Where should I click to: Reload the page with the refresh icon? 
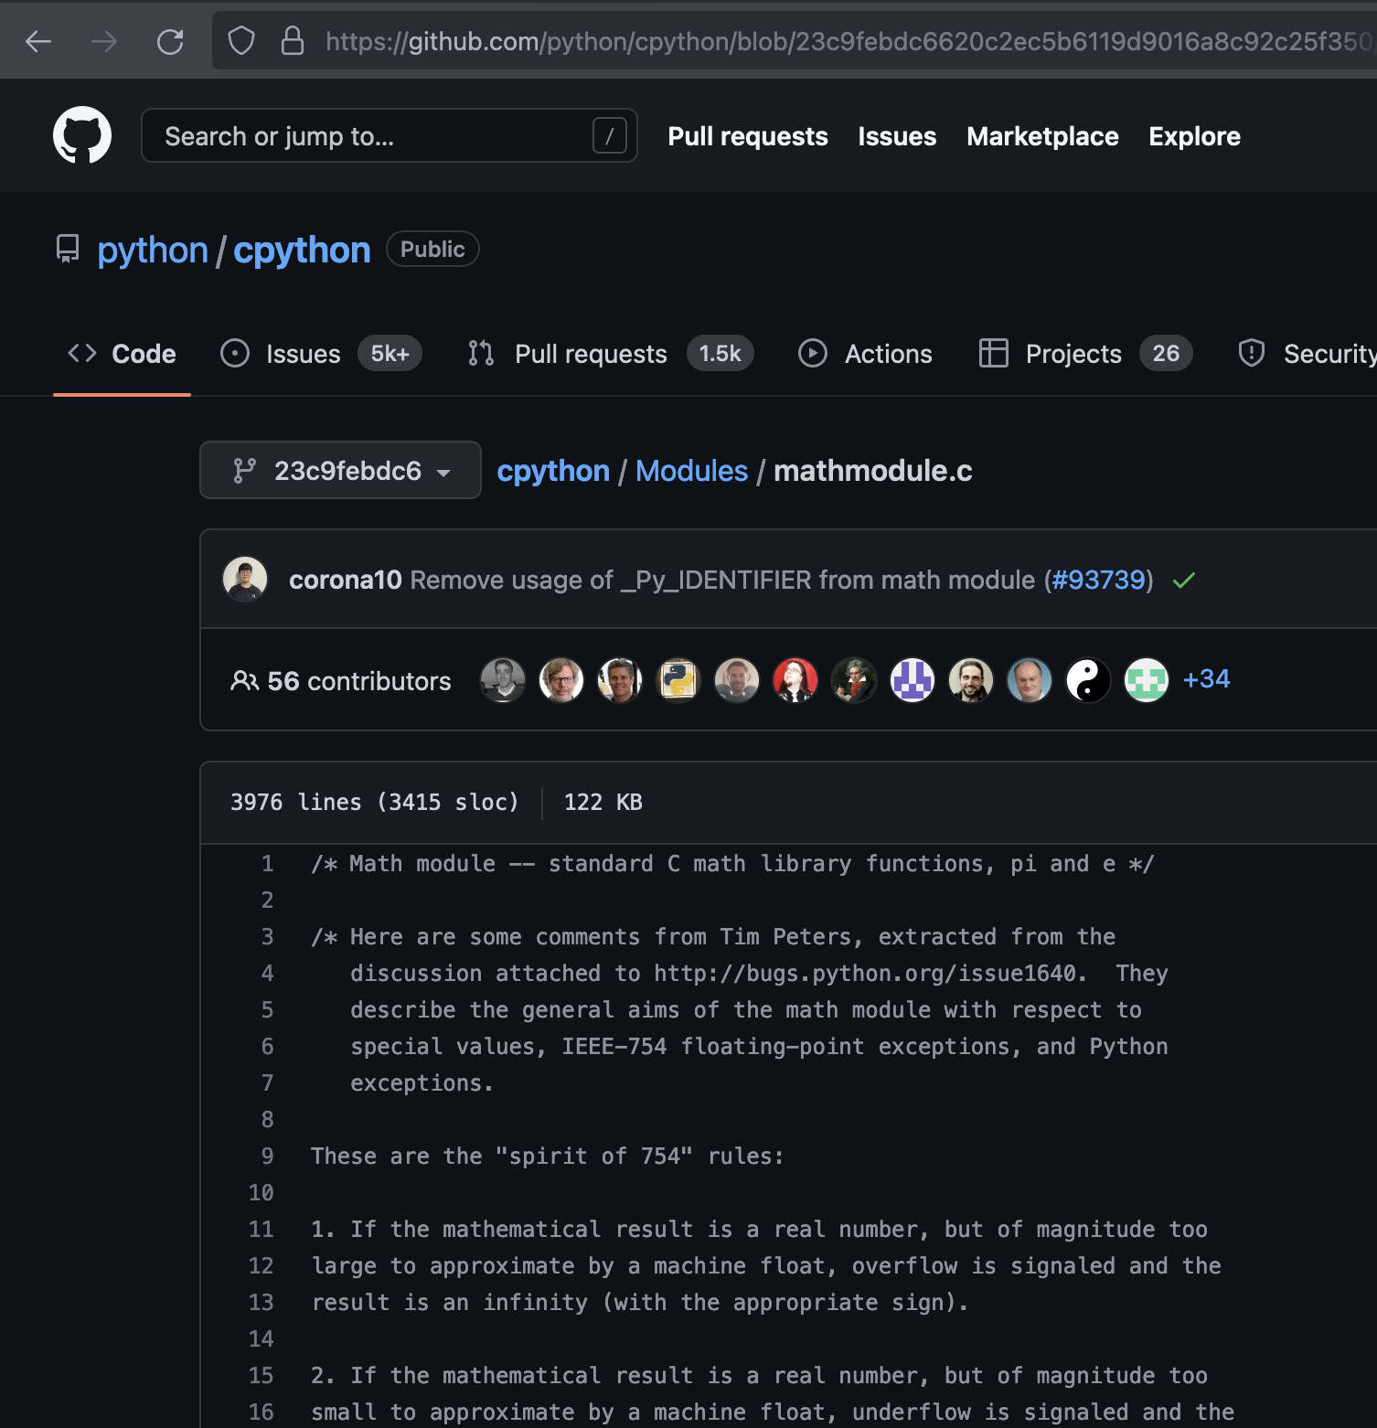[x=170, y=41]
